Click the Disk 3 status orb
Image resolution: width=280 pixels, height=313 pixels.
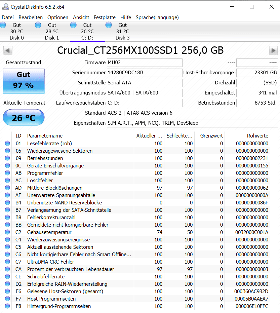tap(109, 25)
